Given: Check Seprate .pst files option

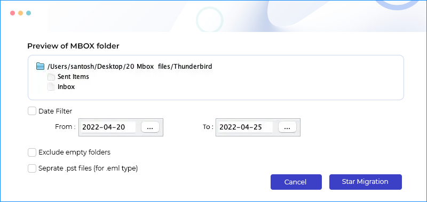Looking at the screenshot, I should pos(32,168).
